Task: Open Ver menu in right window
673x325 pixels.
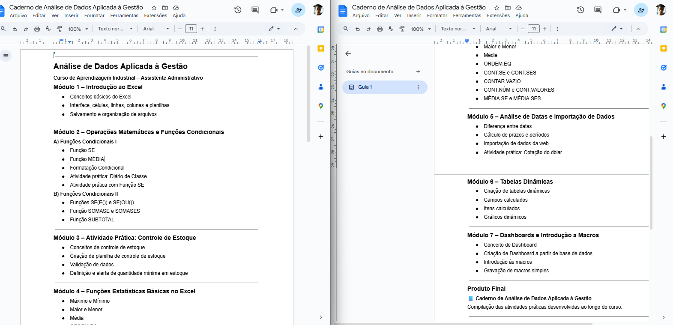Action: click(398, 15)
